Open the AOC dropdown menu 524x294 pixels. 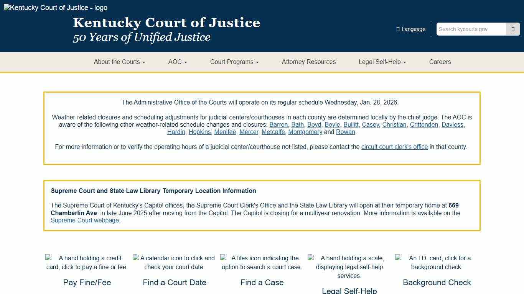click(177, 62)
